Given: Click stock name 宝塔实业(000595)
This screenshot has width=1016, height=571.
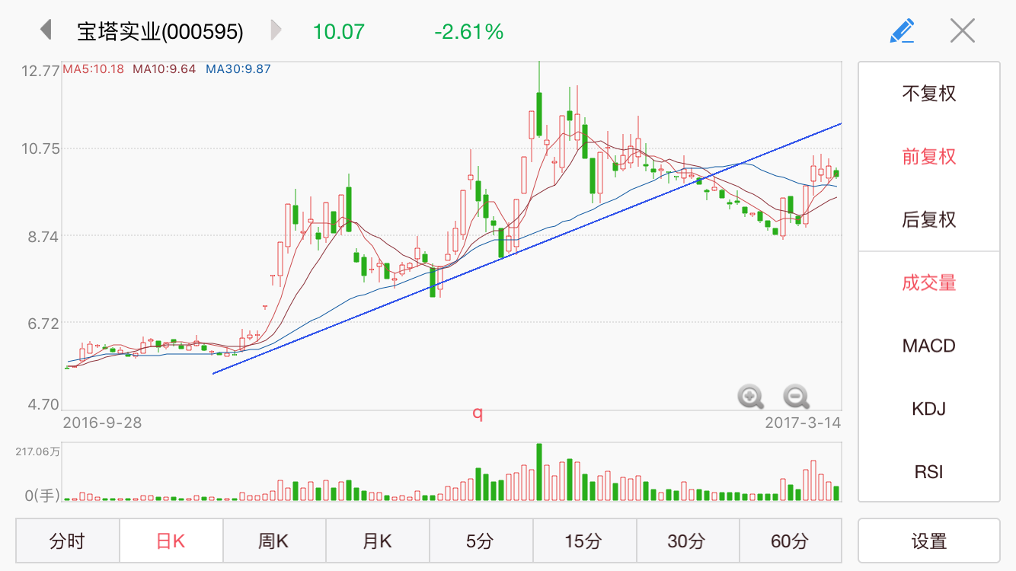Looking at the screenshot, I should tap(161, 31).
